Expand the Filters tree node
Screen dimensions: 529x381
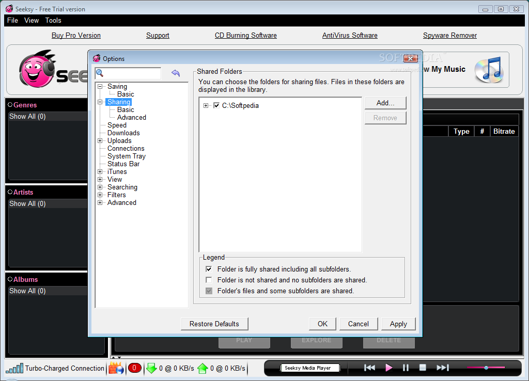100,195
